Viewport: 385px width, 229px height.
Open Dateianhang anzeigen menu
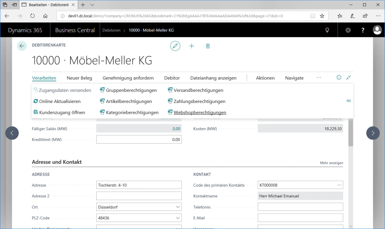(x=213, y=78)
